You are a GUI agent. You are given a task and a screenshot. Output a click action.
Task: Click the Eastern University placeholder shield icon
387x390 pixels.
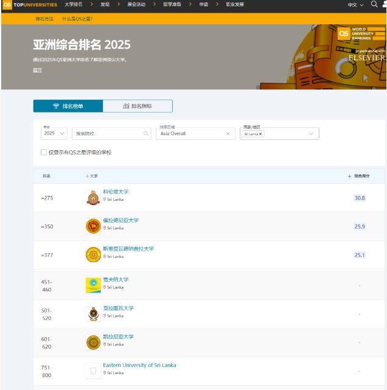(93, 371)
